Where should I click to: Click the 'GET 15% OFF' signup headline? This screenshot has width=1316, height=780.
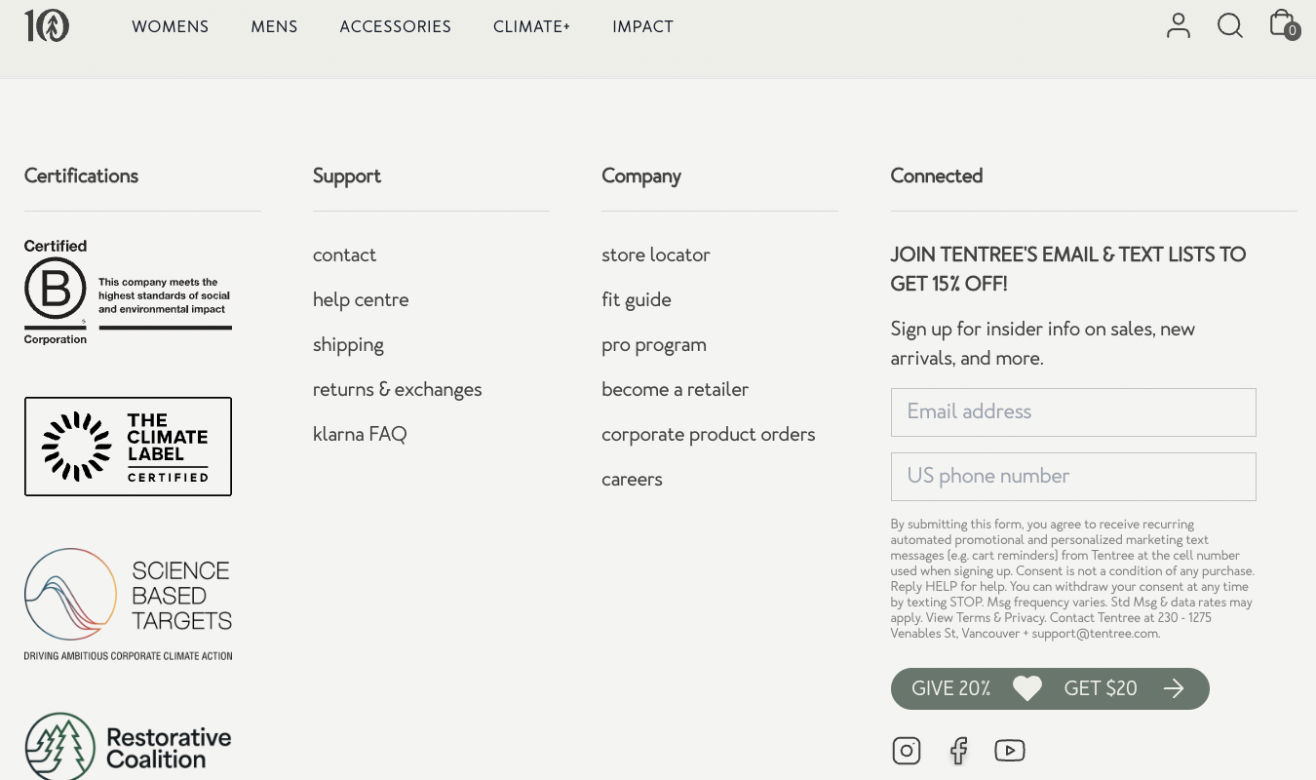[x=1068, y=269]
